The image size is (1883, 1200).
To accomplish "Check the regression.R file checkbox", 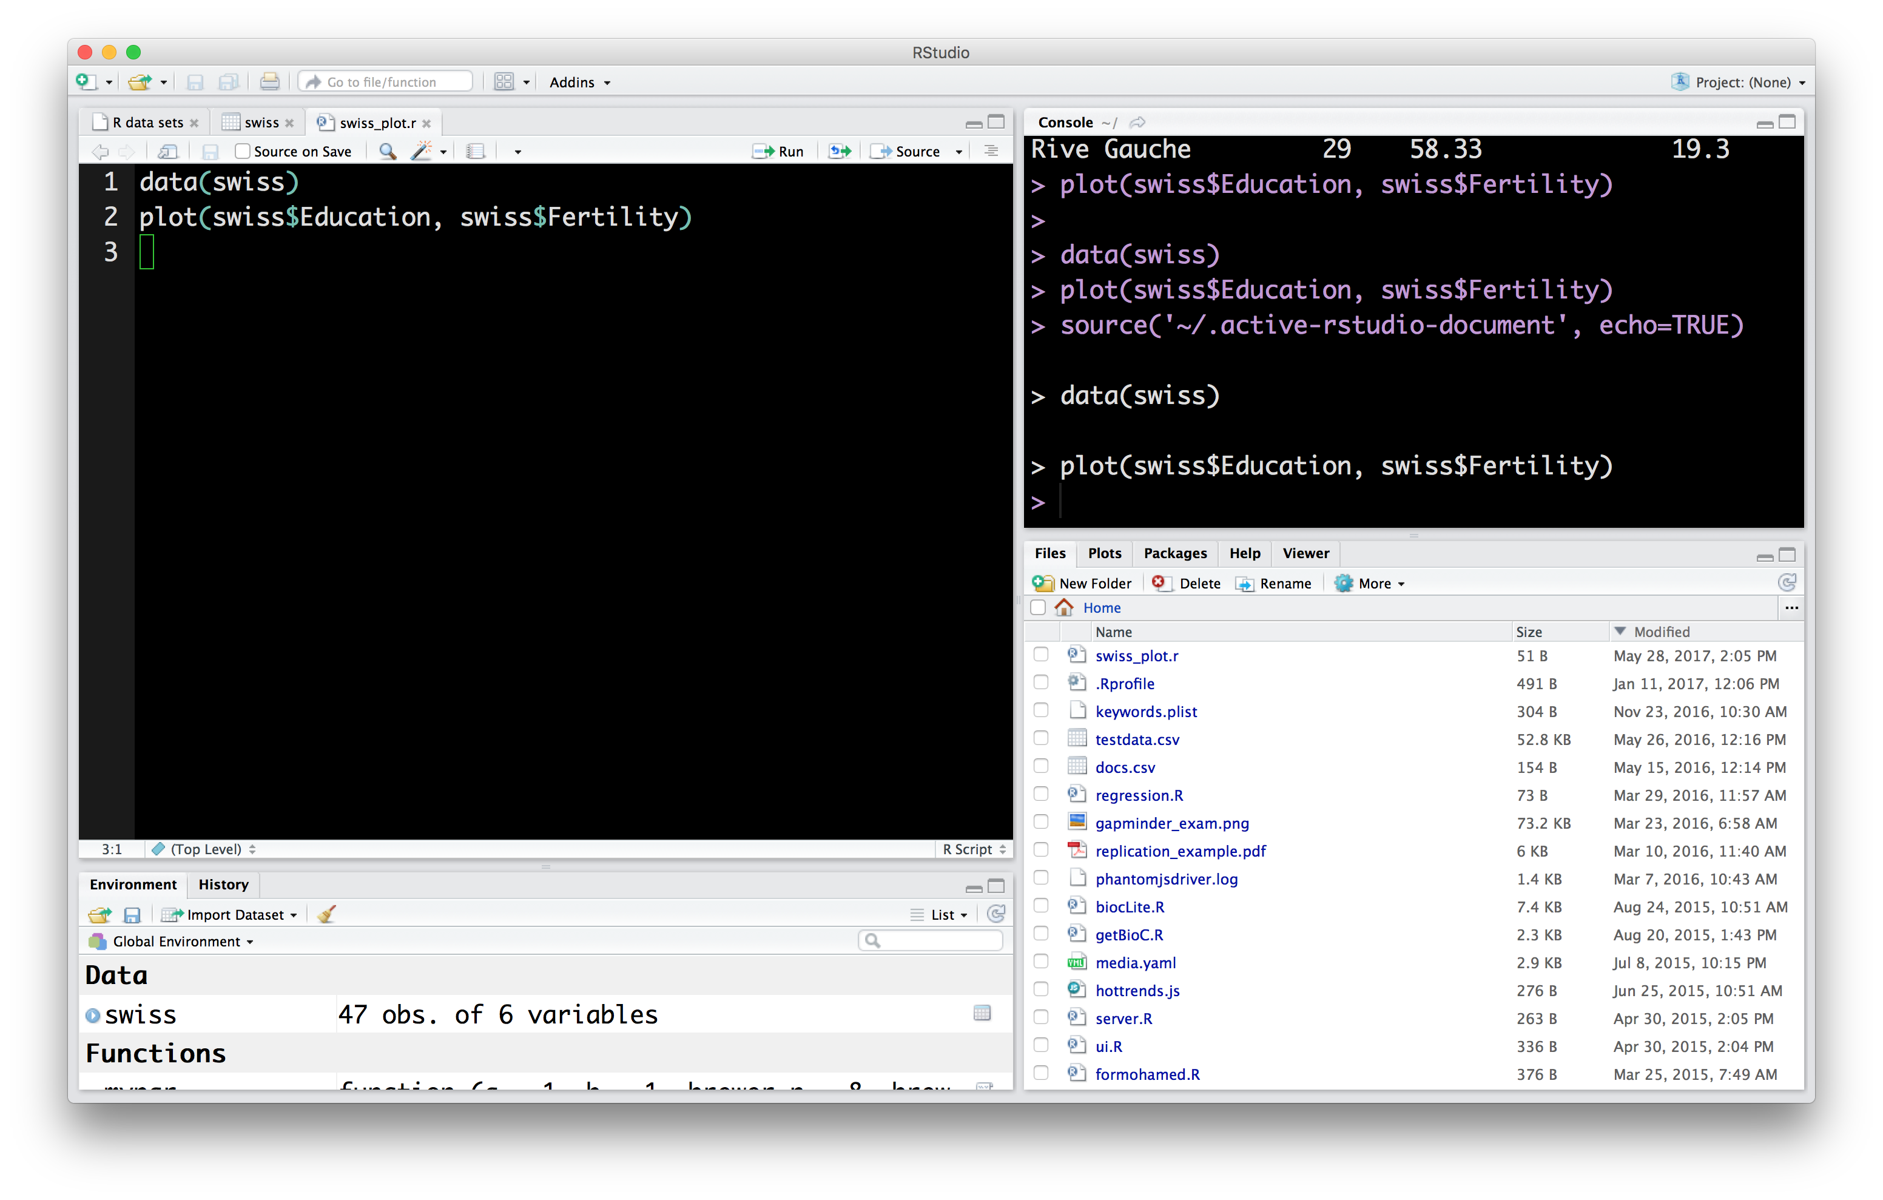I will [1041, 795].
